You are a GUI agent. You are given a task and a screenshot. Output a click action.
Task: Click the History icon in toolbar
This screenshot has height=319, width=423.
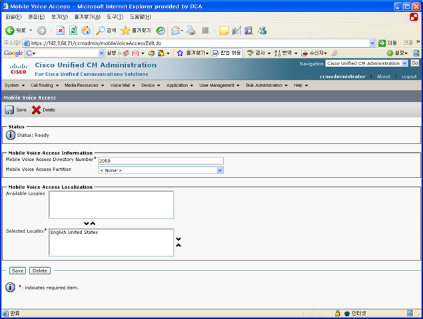161,31
